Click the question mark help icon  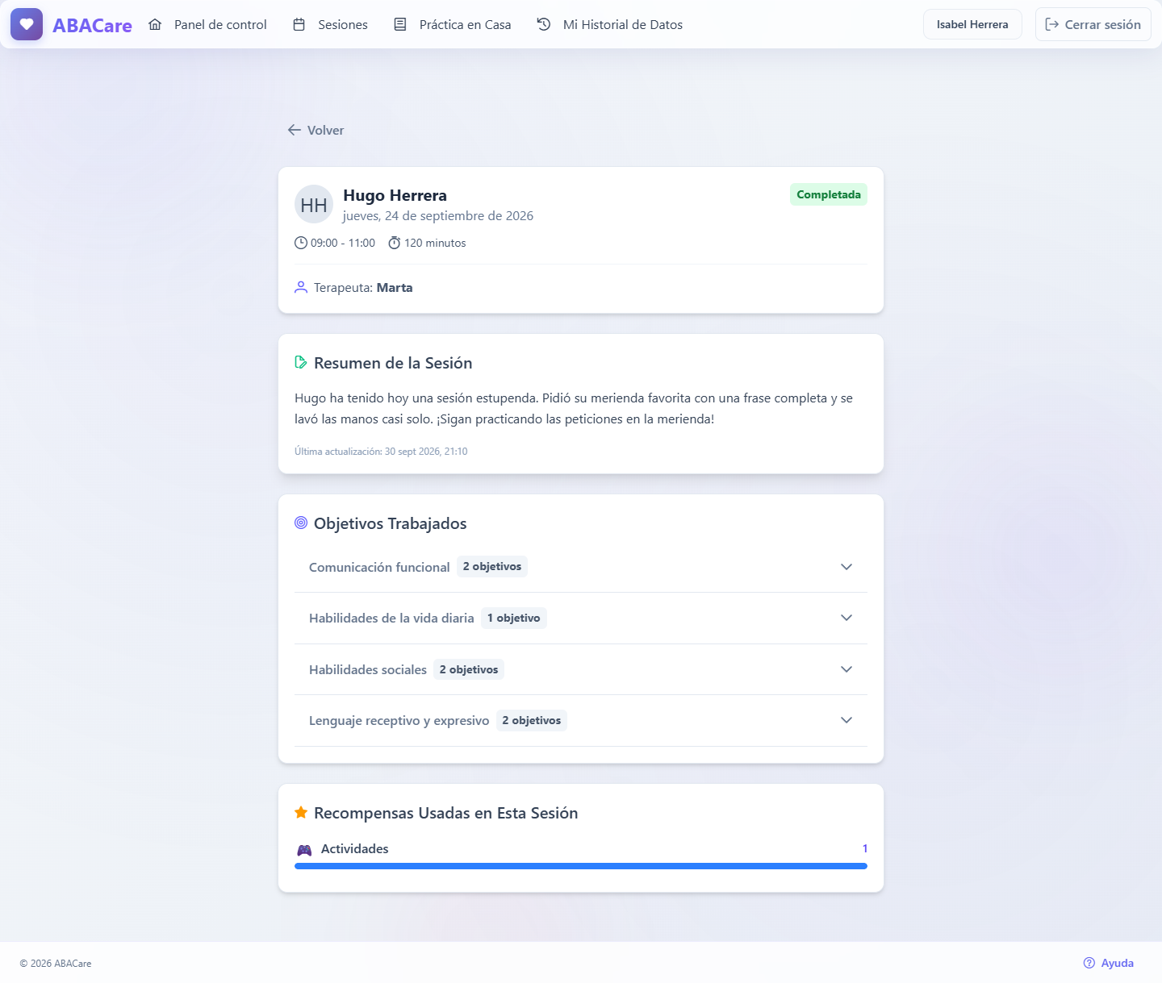point(1089,963)
